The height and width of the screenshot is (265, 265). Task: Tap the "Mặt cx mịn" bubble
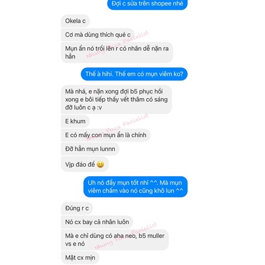tap(80, 257)
